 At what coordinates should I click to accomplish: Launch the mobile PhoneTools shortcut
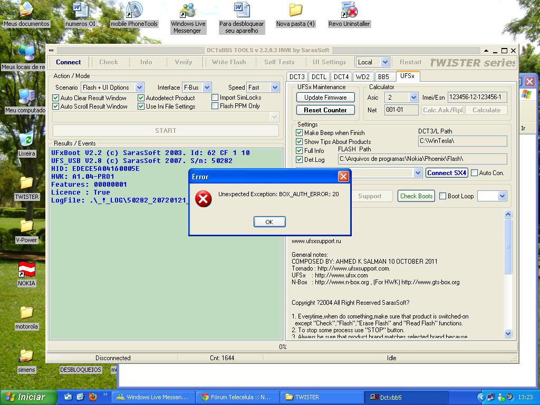(x=134, y=14)
